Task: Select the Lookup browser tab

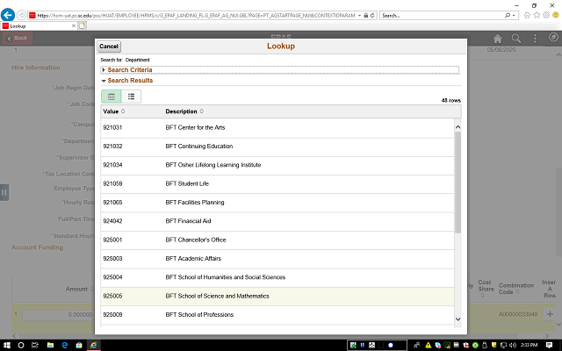Action: (38, 26)
